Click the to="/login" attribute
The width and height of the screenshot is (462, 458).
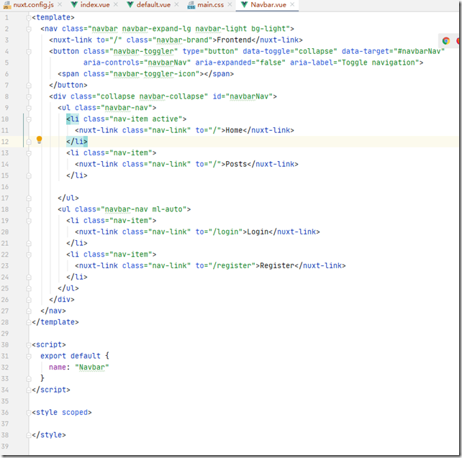point(219,232)
